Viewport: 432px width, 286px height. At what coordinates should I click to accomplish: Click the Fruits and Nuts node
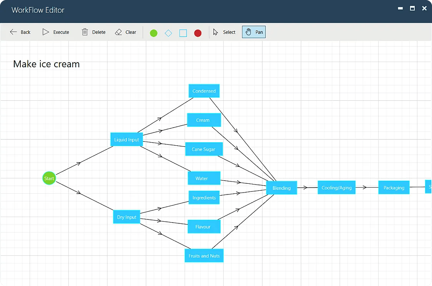pyautogui.click(x=204, y=255)
